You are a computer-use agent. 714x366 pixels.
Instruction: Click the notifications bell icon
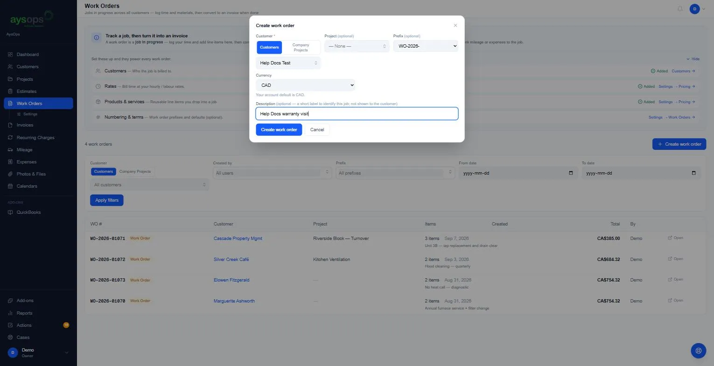click(x=680, y=9)
